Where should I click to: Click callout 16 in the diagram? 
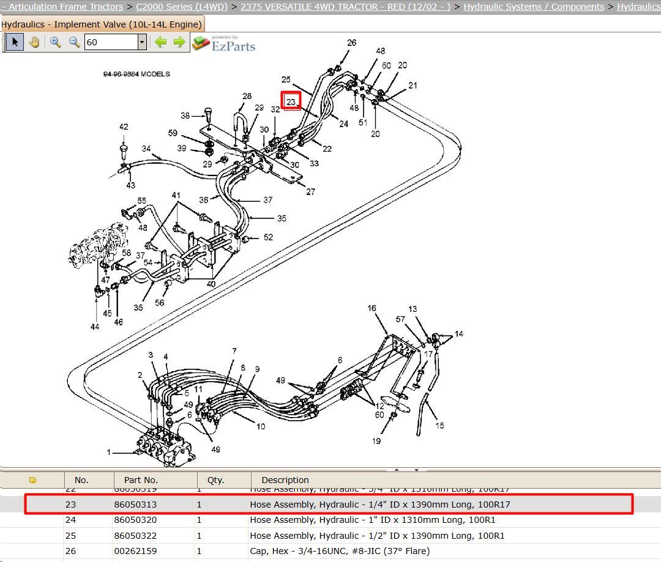point(372,308)
